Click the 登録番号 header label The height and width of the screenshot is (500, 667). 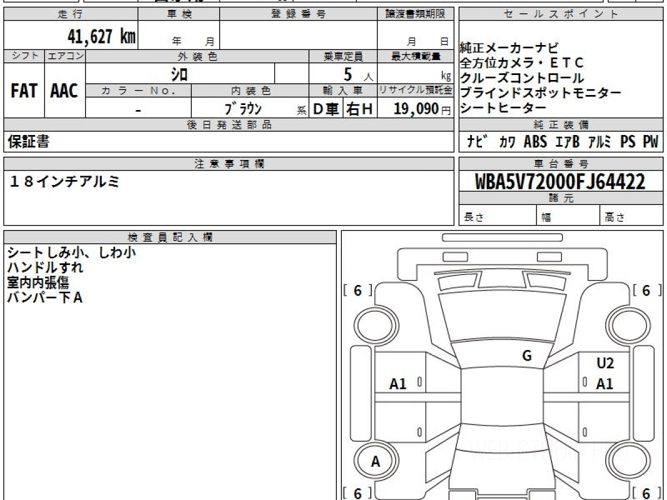click(298, 14)
